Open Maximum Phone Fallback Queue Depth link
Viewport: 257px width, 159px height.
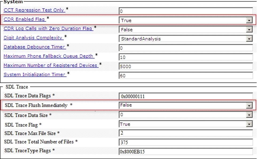pos(49,56)
